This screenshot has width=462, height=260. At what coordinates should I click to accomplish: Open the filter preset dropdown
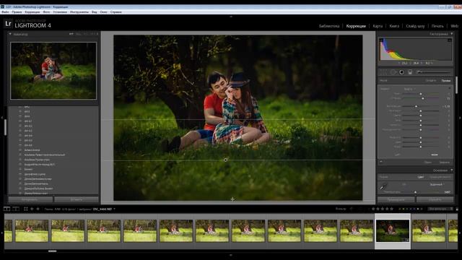pos(440,209)
